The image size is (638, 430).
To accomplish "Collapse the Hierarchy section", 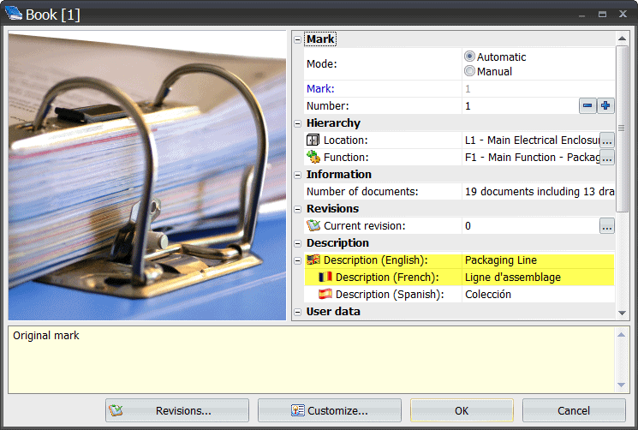I will click(297, 123).
